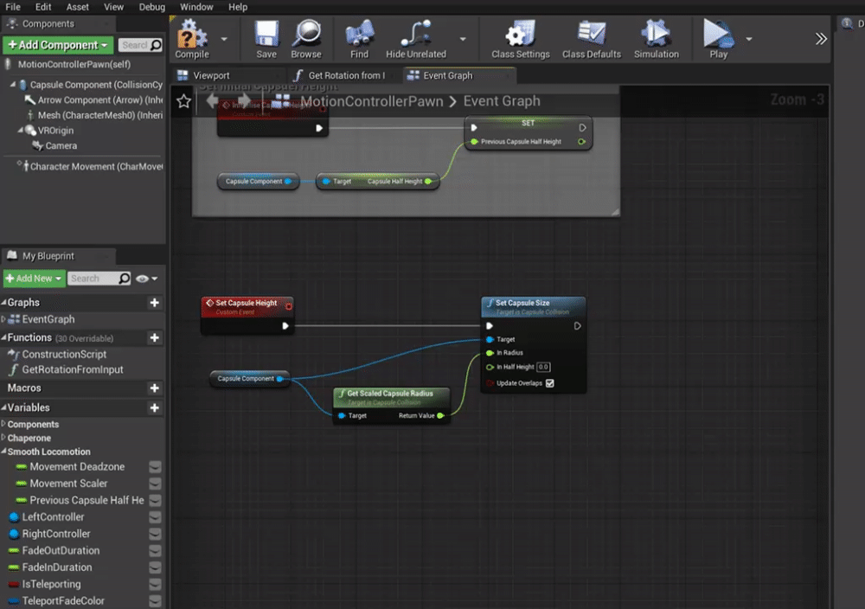Play the level in editor
Screen dimensions: 865x609
pos(718,39)
